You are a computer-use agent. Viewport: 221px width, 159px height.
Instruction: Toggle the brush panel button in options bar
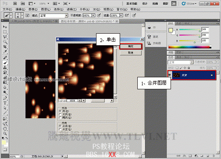coord(27,15)
